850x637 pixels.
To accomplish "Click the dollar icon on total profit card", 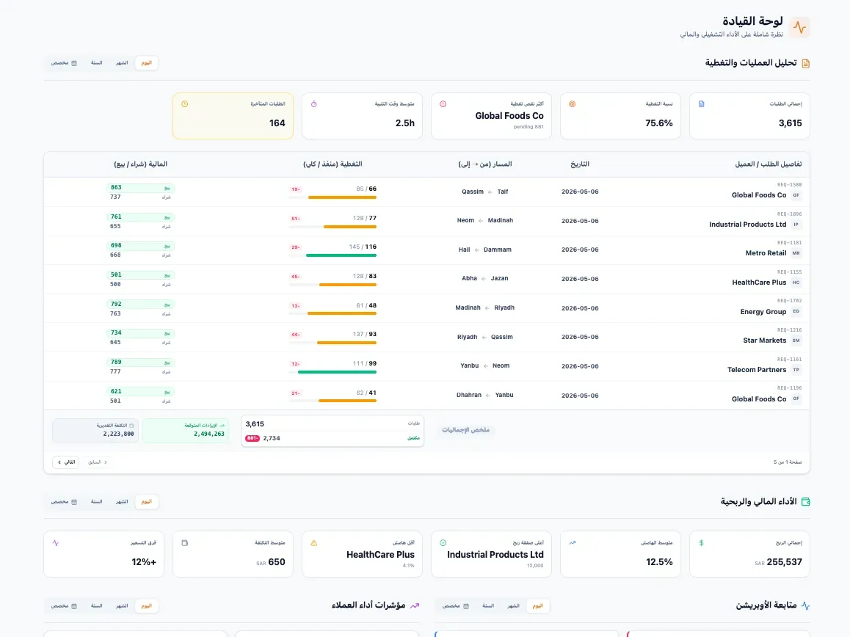I will 701,542.
